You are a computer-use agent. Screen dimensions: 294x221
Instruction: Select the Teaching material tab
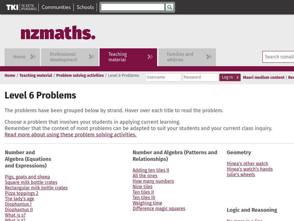coord(128,57)
